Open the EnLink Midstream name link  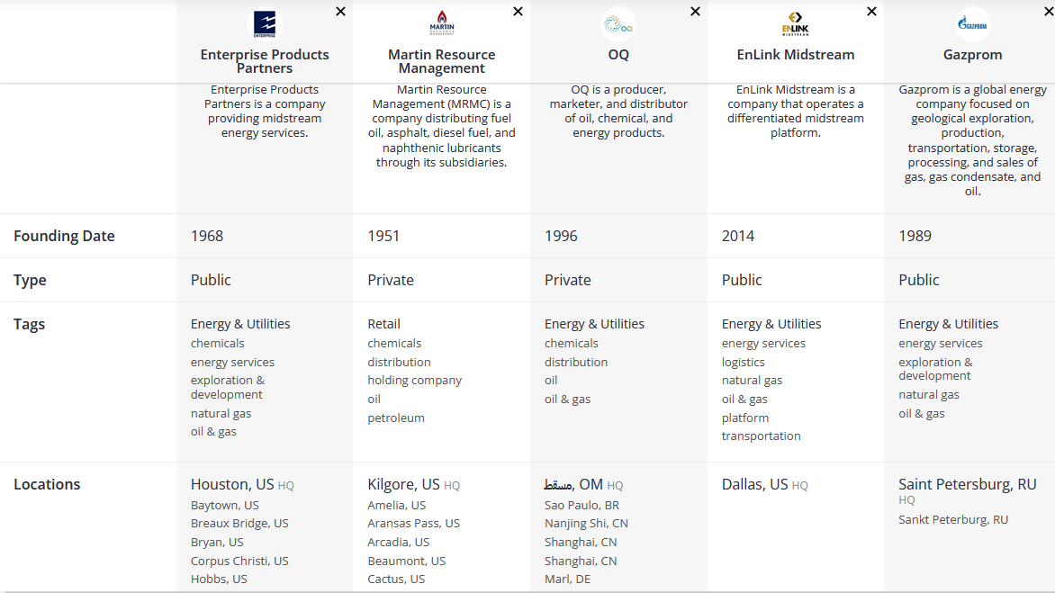(795, 55)
